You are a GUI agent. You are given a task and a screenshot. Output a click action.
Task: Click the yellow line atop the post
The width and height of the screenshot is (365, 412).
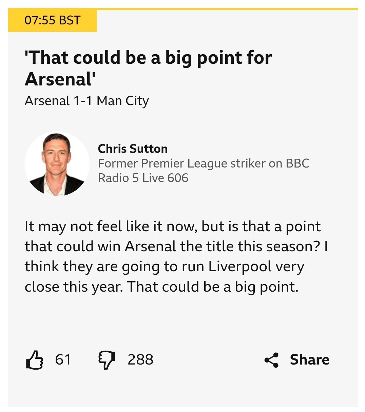coord(227,9)
